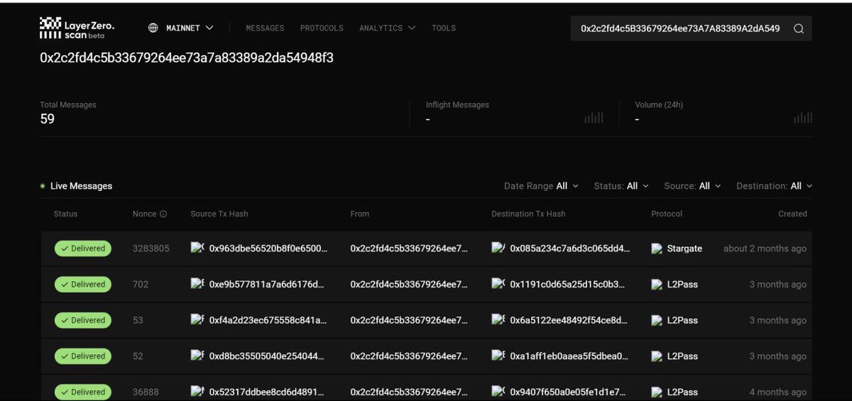
Task: Open destination tx hash 0x085a234c7a6d3c065dd4
Action: pyautogui.click(x=570, y=248)
